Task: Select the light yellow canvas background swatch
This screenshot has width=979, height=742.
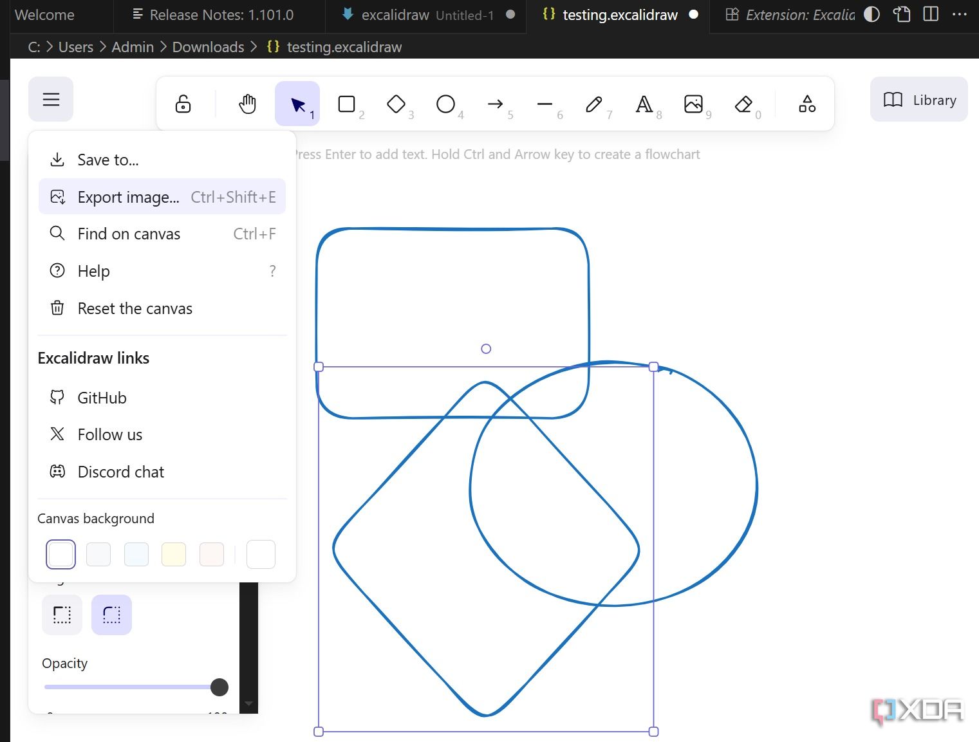Action: click(x=174, y=554)
